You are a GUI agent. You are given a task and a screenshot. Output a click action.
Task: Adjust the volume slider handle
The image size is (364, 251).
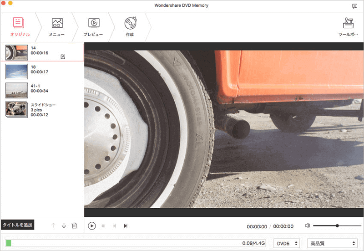(337, 225)
